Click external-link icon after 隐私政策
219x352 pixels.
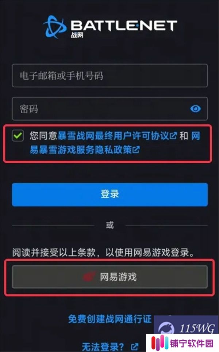click(136, 150)
